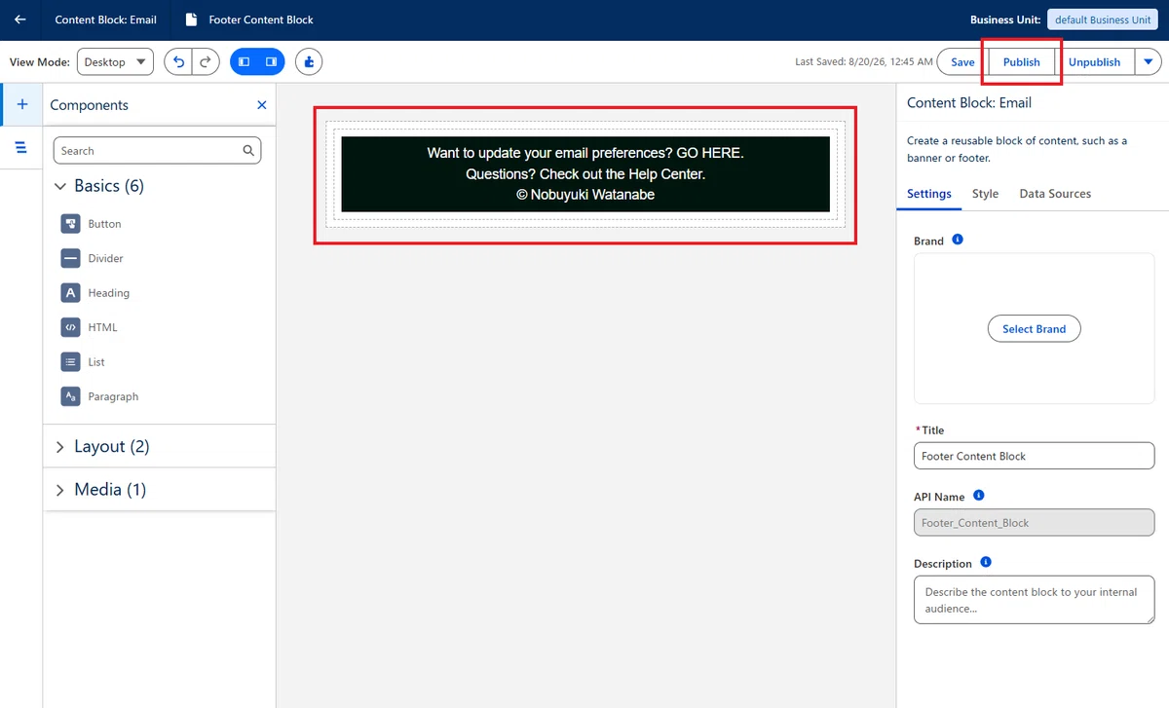The width and height of the screenshot is (1169, 708).
Task: Toggle the left panel visibility
Action: [245, 61]
